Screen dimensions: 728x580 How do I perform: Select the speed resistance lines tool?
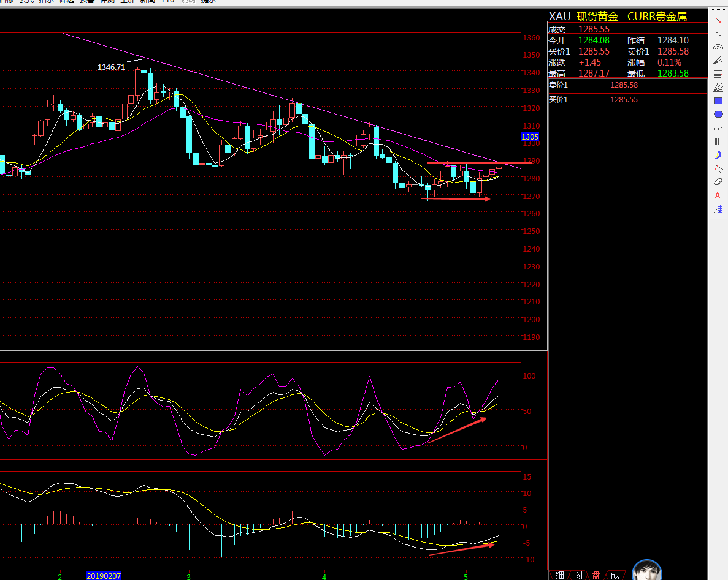click(718, 61)
